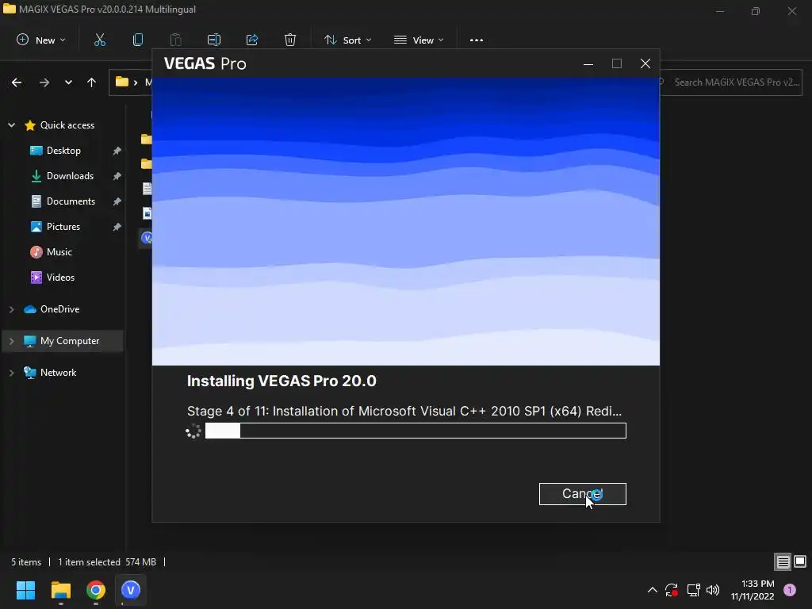Unpin Desktop using its pin icon
This screenshot has width=812, height=609.
117,151
